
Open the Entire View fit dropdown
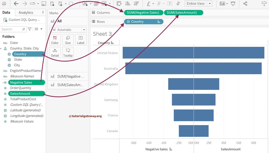[210, 4]
